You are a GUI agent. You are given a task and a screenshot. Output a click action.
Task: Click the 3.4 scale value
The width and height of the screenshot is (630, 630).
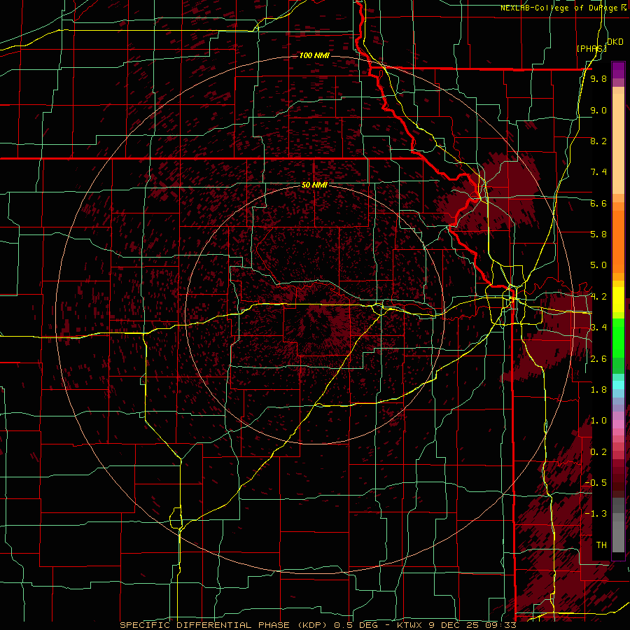(598, 328)
